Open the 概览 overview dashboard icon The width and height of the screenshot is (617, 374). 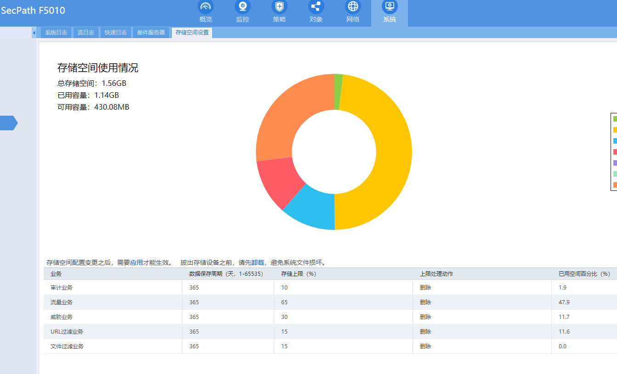(205, 7)
